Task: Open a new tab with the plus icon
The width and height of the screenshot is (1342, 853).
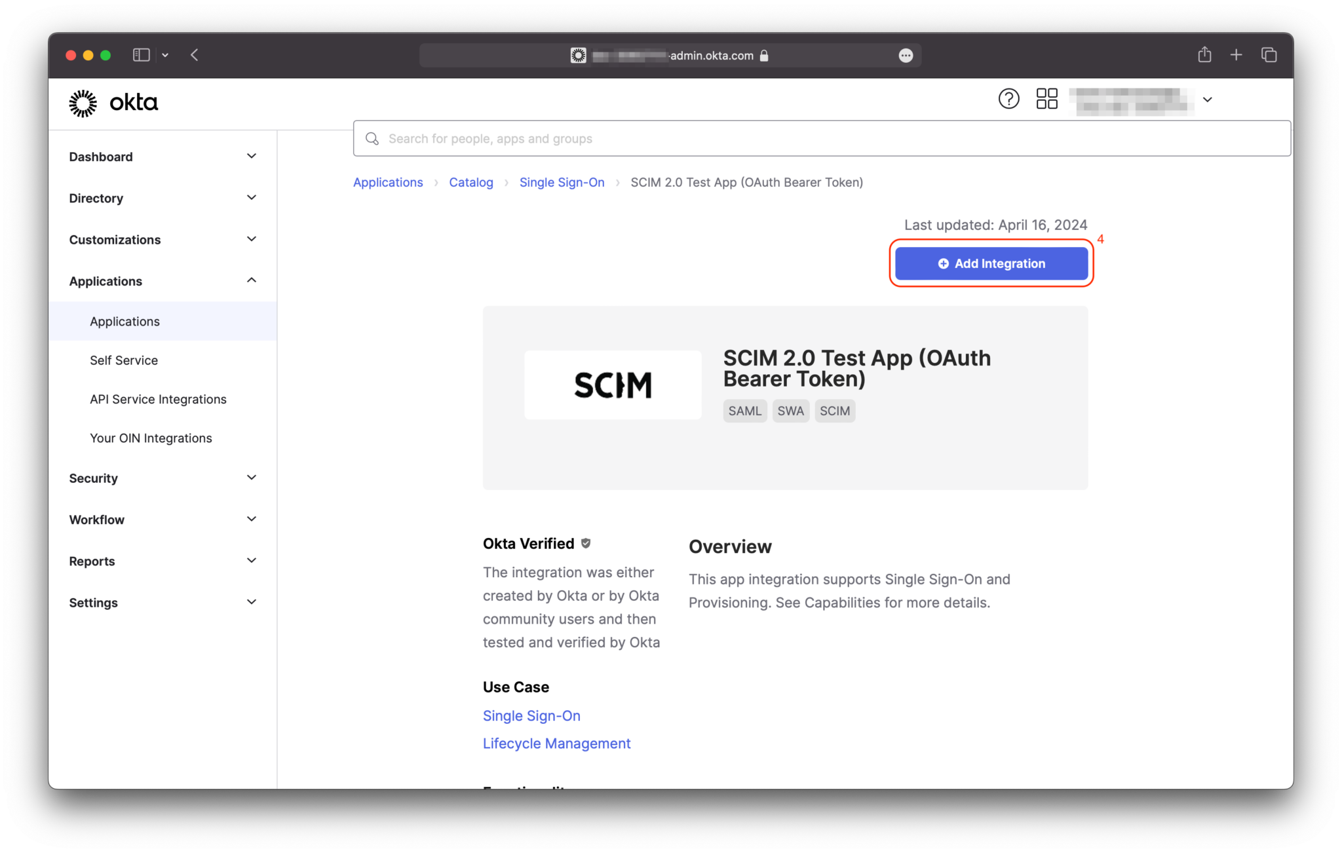Action: pyautogui.click(x=1237, y=55)
